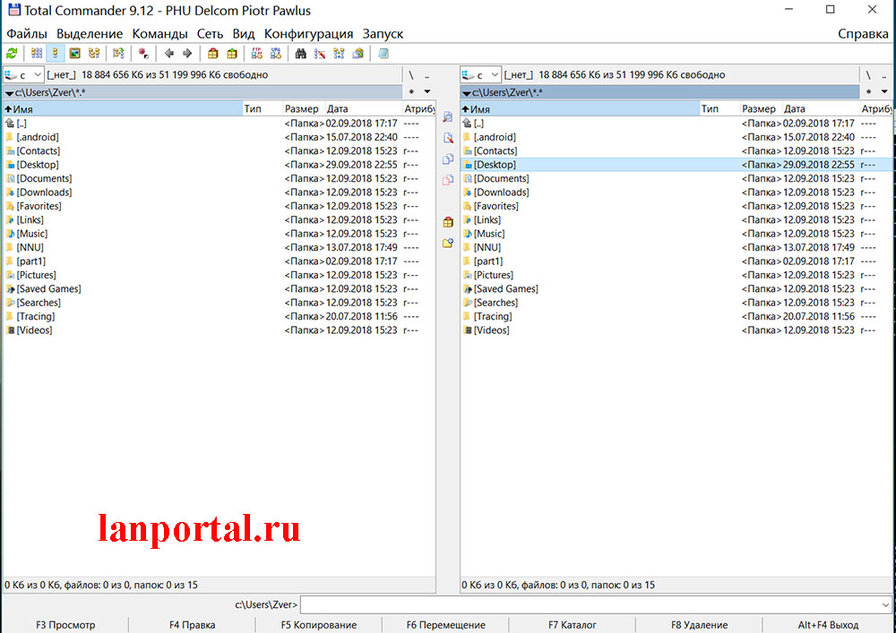Click the red move icon in vertical bar
The height and width of the screenshot is (633, 896).
pyautogui.click(x=448, y=180)
